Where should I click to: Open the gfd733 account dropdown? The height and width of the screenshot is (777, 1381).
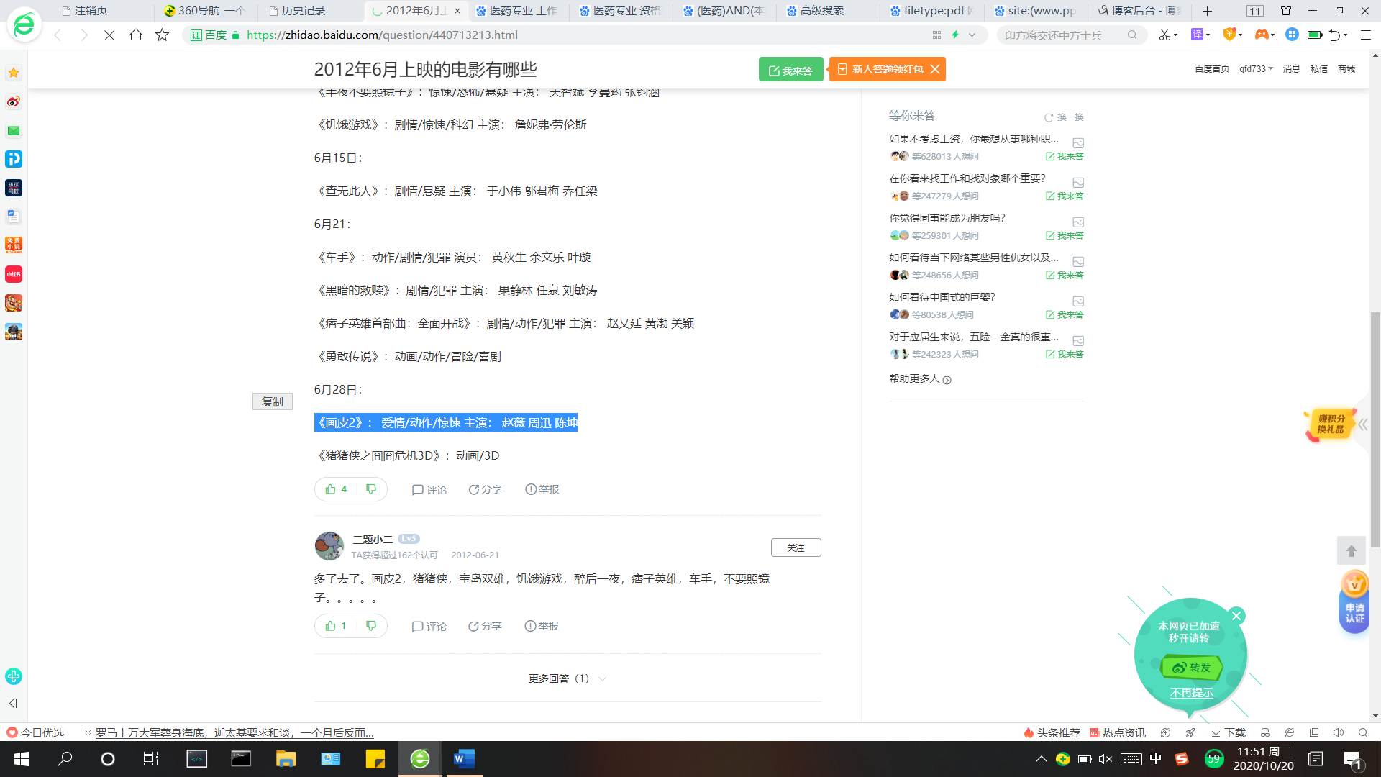pyautogui.click(x=1256, y=69)
